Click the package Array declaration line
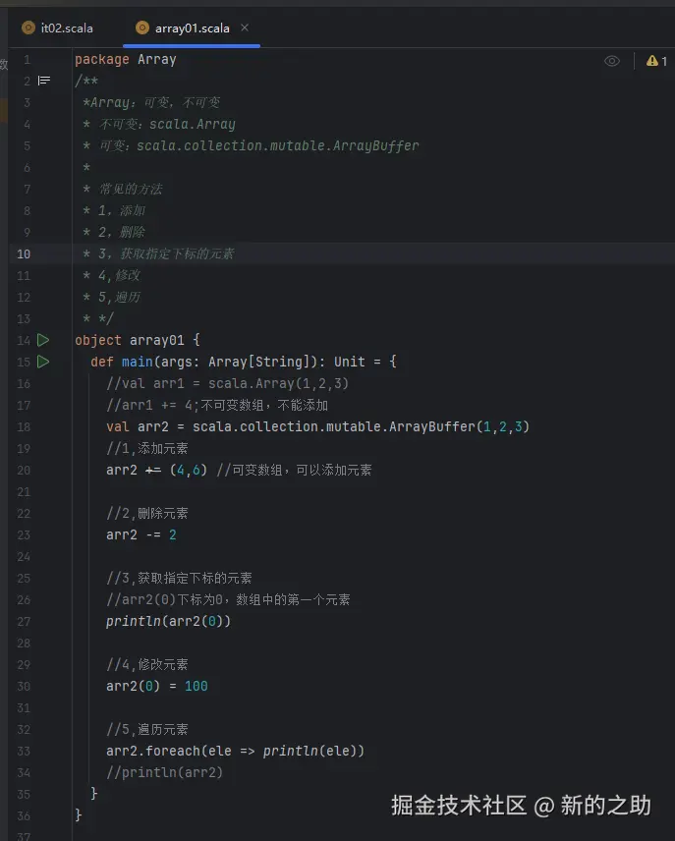The image size is (675, 841). coord(126,59)
